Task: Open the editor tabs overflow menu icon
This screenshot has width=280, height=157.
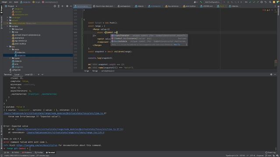Action: click(x=275, y=6)
